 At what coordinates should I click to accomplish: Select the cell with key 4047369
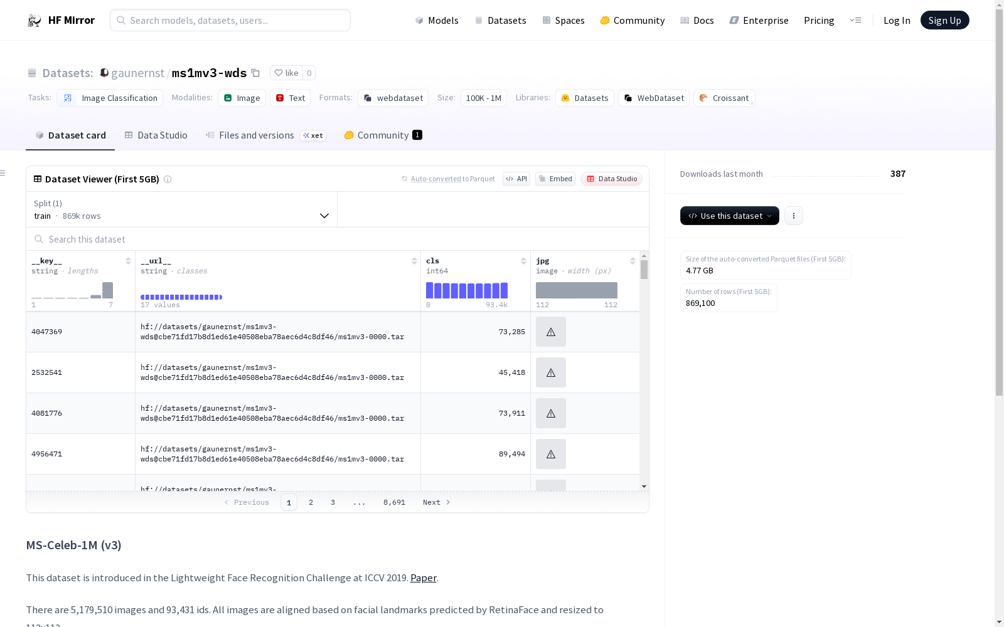click(x=80, y=332)
